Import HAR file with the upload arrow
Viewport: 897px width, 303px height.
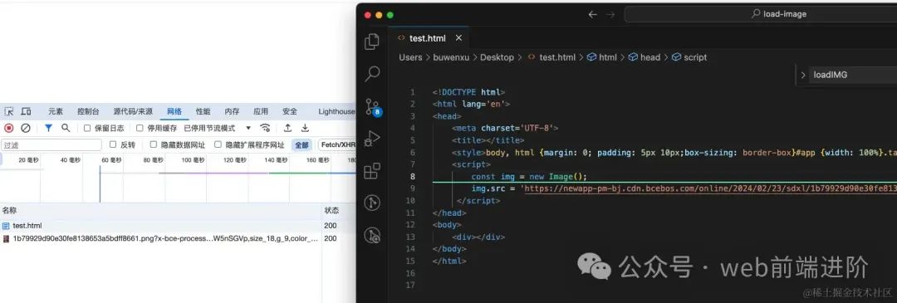pos(287,128)
